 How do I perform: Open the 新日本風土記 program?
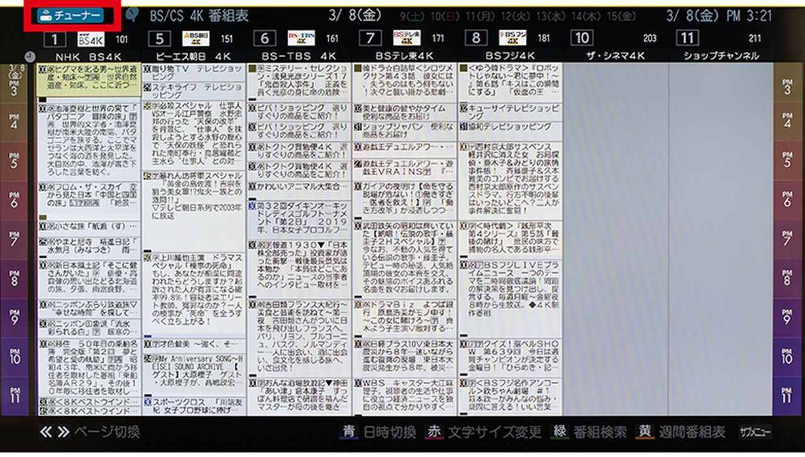[89, 280]
